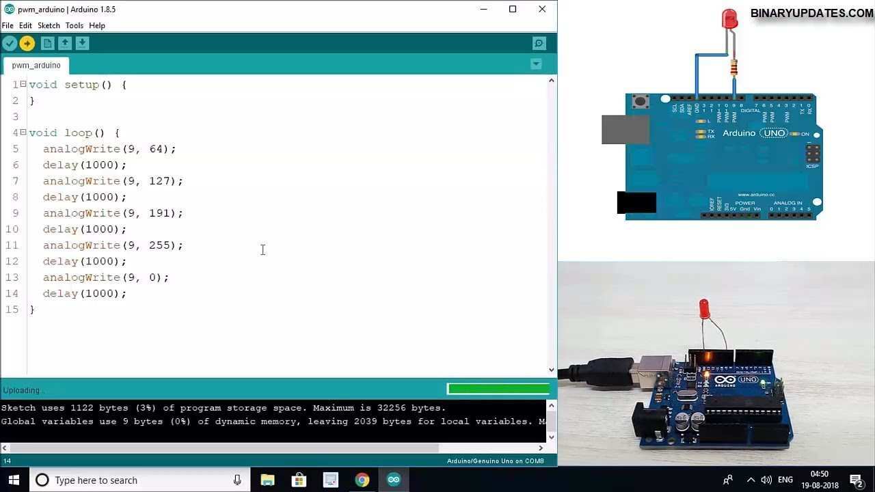Launch Chrome from the taskbar
The image size is (875, 492).
coord(362,480)
